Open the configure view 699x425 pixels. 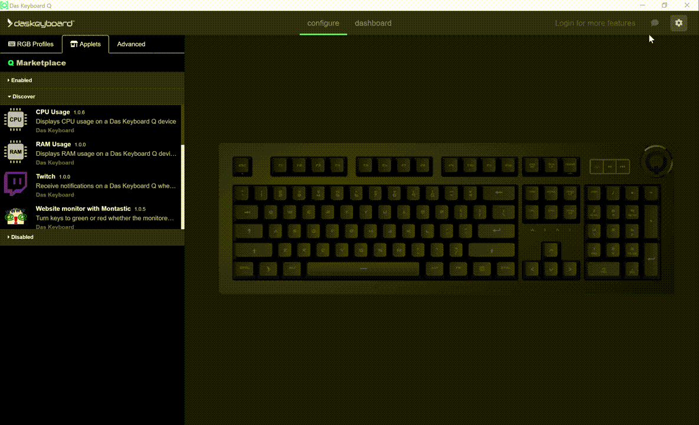point(323,23)
